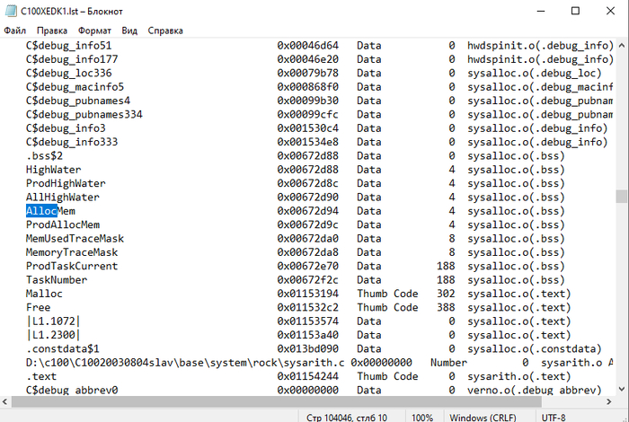Click the UTF-8 encoding indicator
This screenshot has height=422, width=629.
pyautogui.click(x=552, y=415)
